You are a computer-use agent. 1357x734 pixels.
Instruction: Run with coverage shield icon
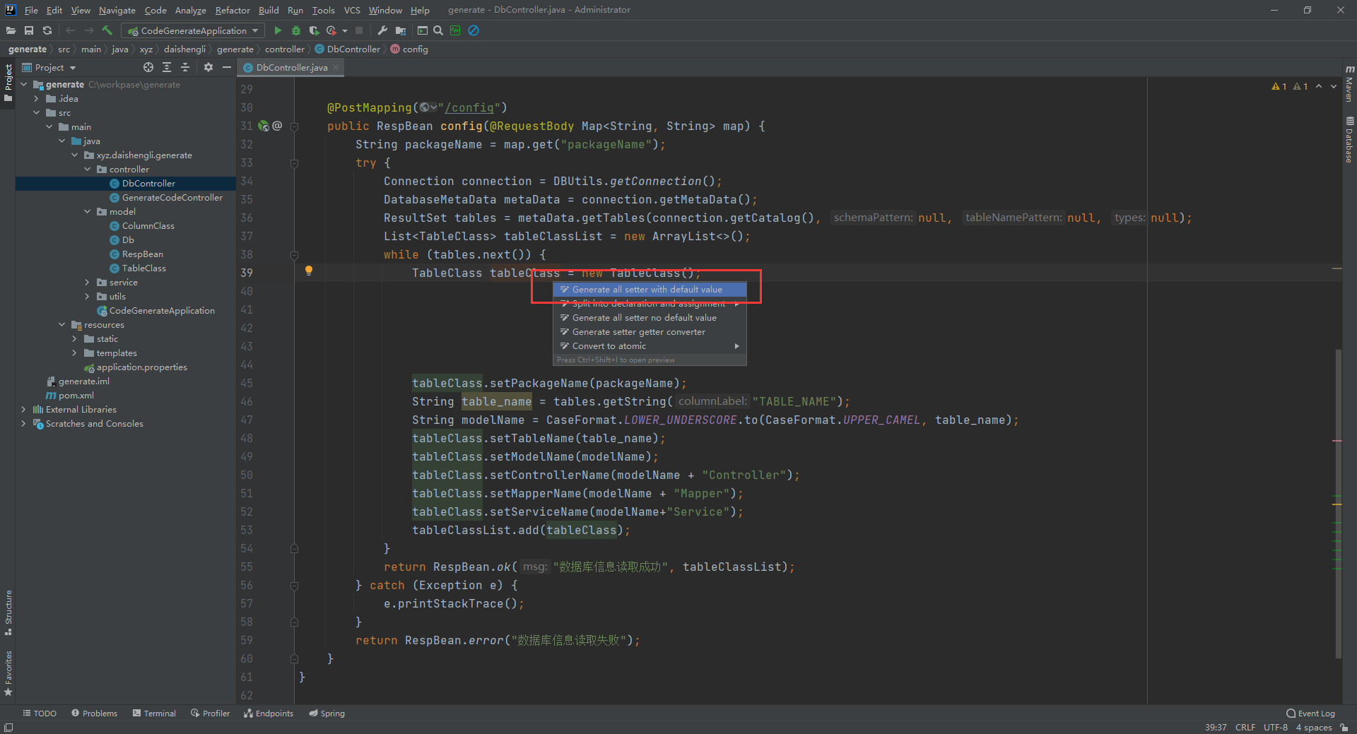point(314,30)
